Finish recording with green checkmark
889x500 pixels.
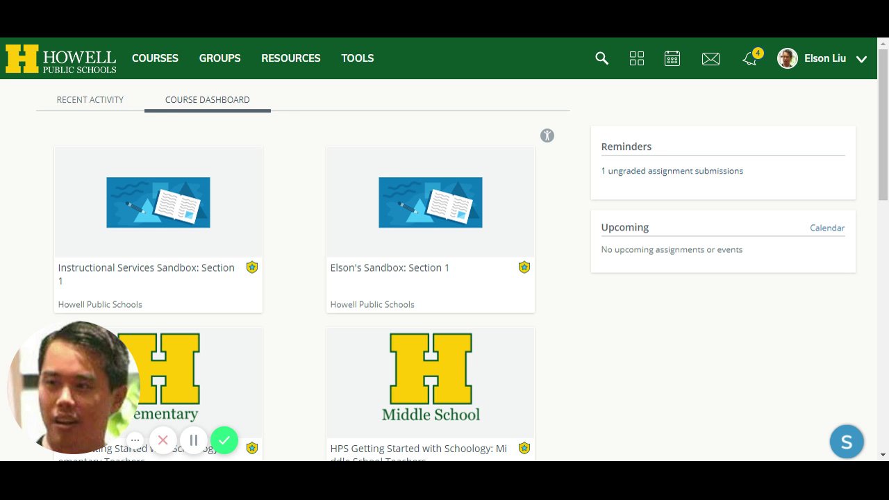click(x=224, y=440)
